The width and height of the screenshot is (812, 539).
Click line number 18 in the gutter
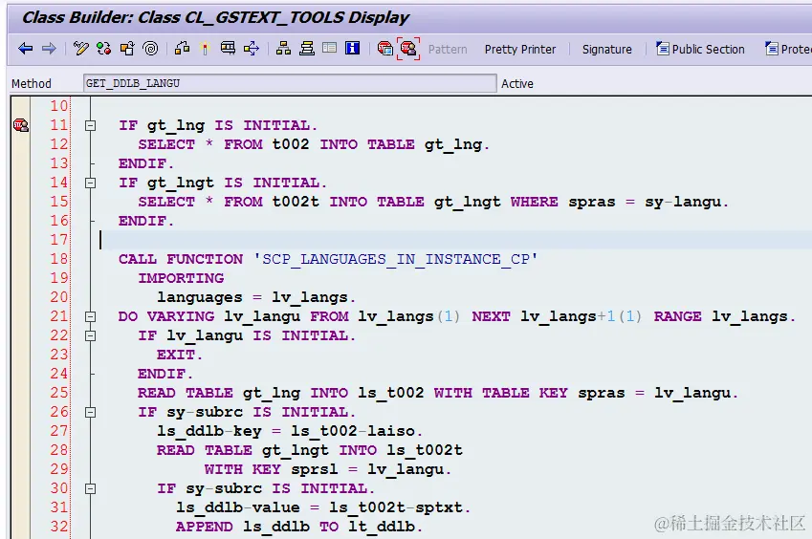point(59,259)
